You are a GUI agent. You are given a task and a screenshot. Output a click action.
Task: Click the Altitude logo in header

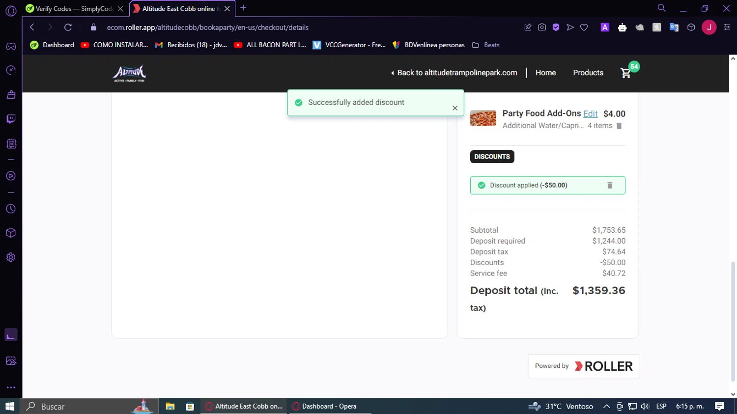[130, 73]
